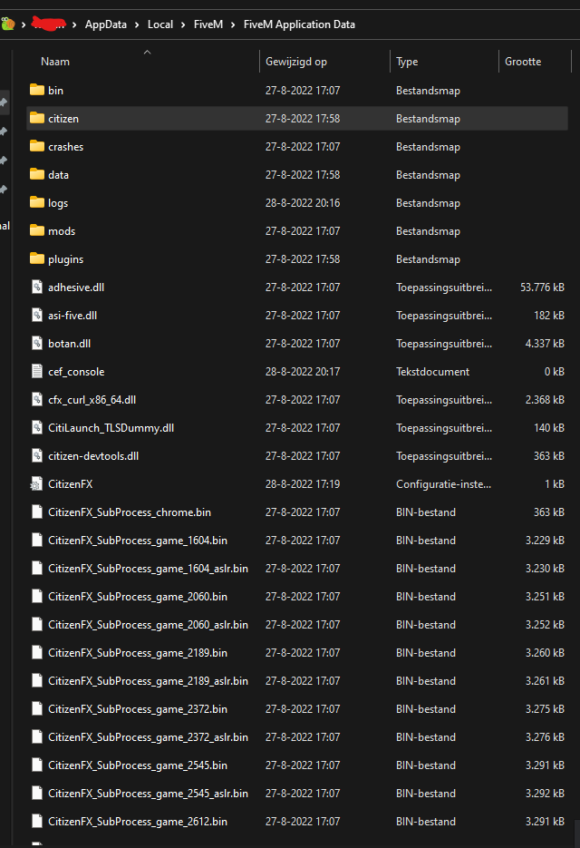The image size is (580, 848).
Task: Click the 140 kB size value
Action: point(549,428)
